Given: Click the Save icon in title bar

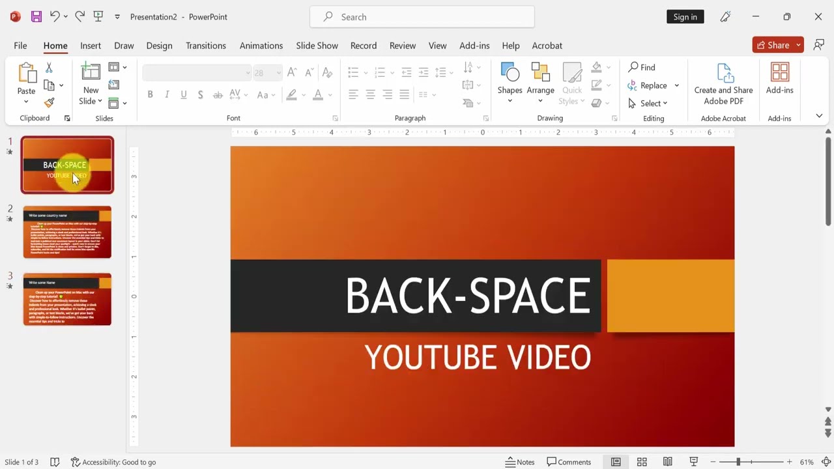Looking at the screenshot, I should coord(36,17).
